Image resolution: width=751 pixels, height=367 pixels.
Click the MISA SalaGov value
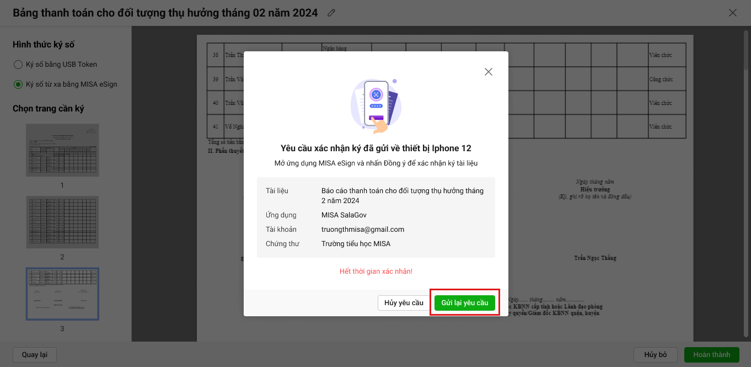click(344, 215)
